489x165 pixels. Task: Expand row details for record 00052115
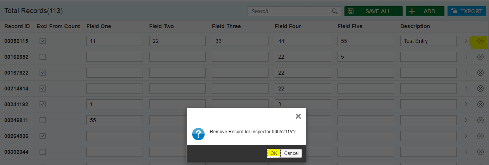click(x=466, y=41)
